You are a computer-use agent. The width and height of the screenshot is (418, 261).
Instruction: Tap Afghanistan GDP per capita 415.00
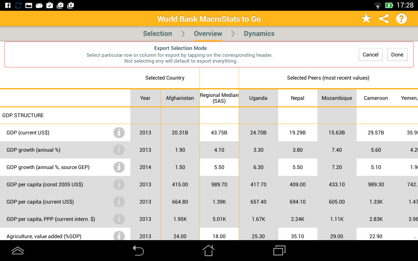180,184
